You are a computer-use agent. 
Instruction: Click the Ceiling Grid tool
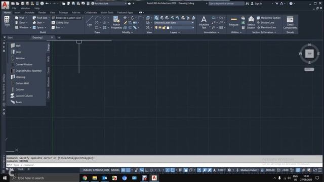[60, 23]
